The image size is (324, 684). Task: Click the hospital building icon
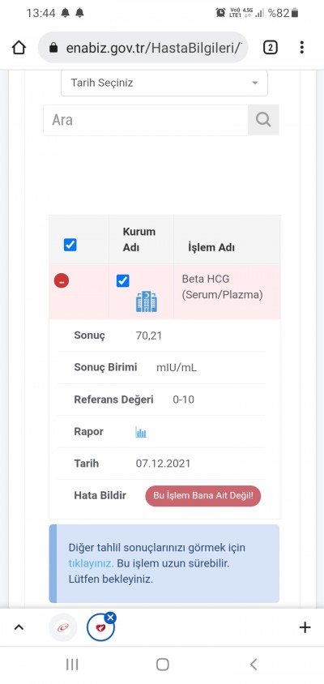tap(147, 302)
